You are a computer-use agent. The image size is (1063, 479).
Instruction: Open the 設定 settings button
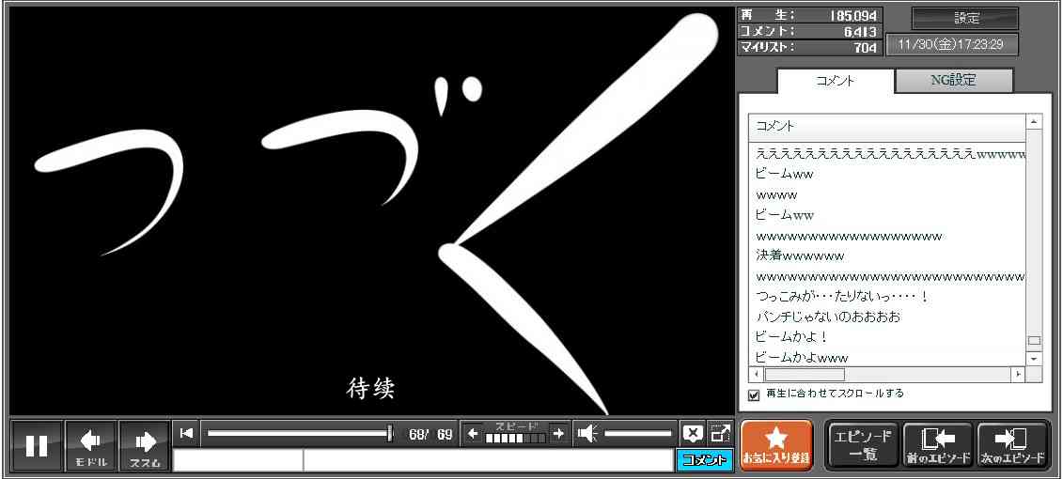(x=965, y=19)
